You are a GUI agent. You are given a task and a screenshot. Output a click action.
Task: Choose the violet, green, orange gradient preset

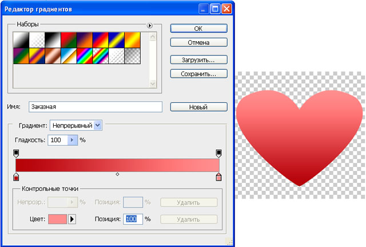(x=21, y=56)
